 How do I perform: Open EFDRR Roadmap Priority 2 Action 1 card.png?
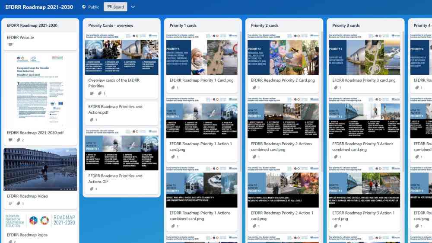(283, 198)
